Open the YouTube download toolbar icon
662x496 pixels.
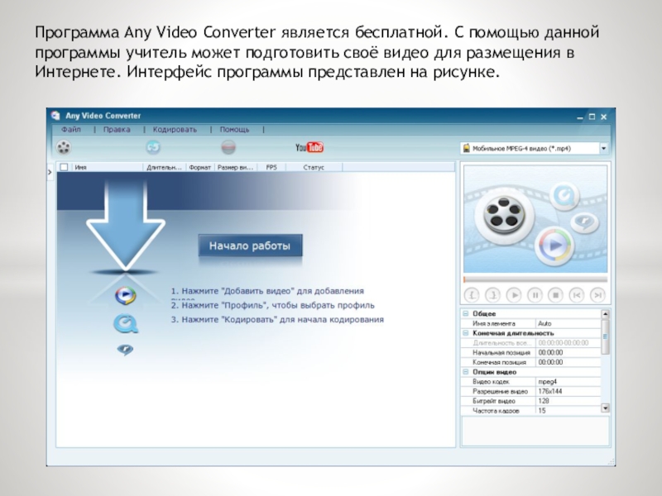[x=309, y=147]
